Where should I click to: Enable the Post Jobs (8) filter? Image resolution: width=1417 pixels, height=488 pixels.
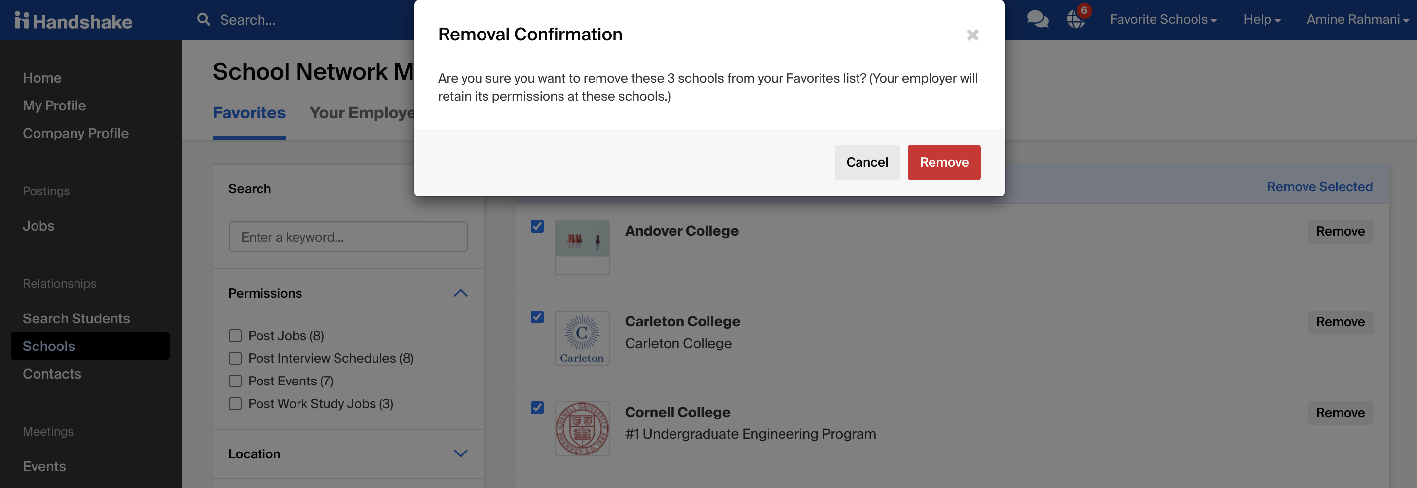[235, 335]
